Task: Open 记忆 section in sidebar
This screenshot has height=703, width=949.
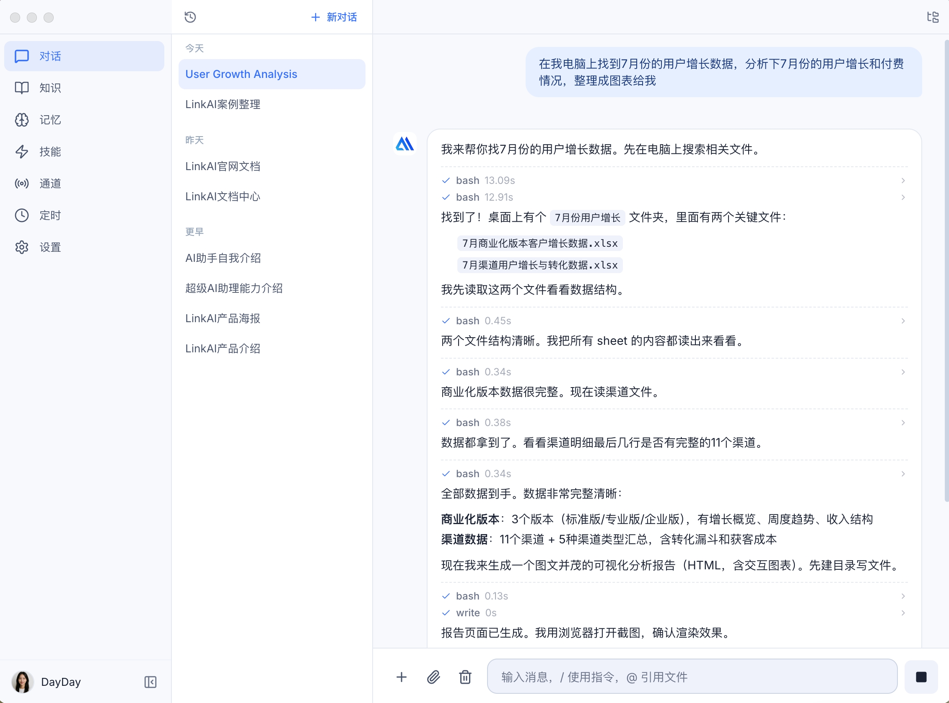Action: tap(84, 119)
